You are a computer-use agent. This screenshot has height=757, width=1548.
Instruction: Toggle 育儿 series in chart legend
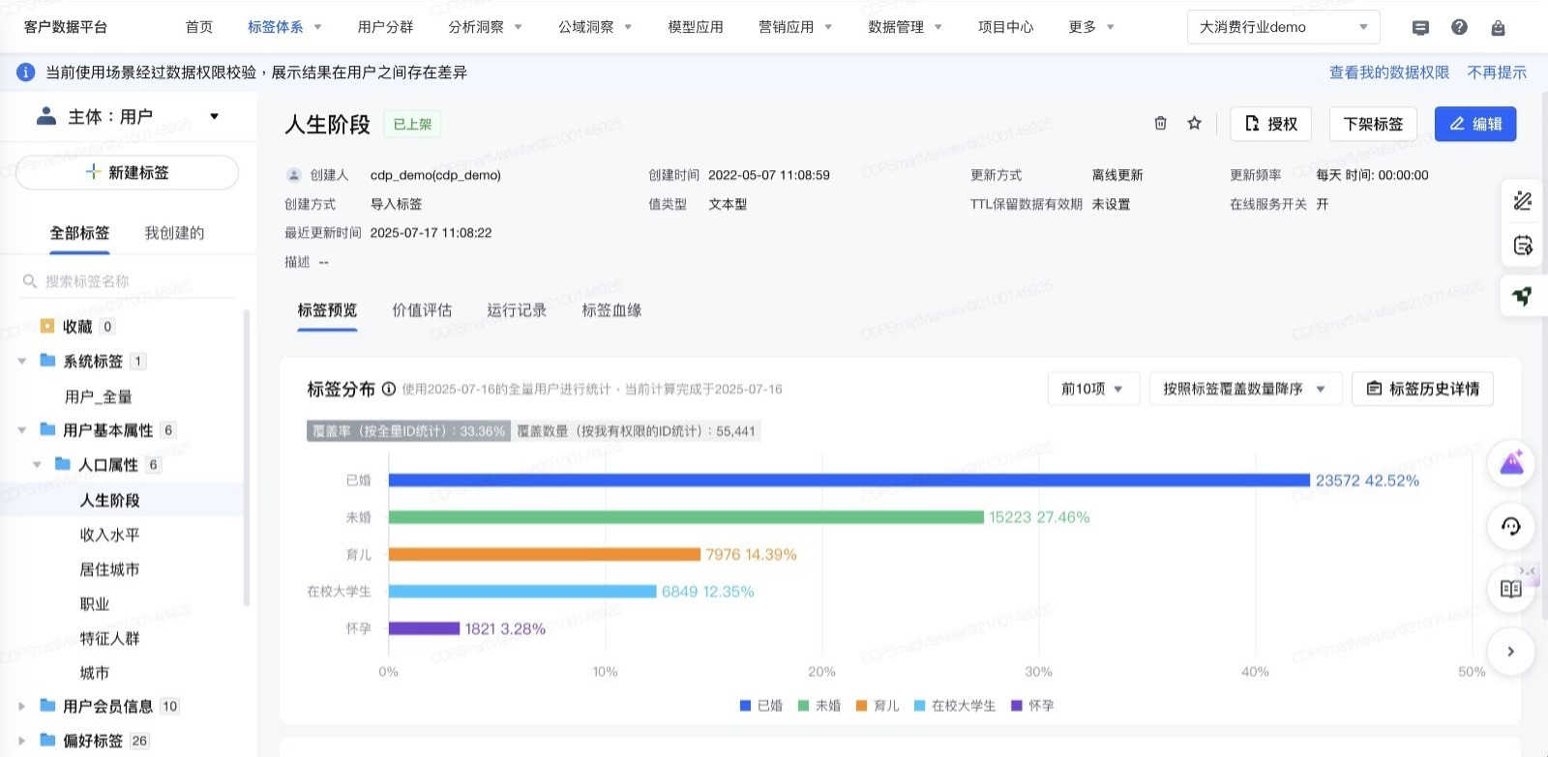click(878, 706)
